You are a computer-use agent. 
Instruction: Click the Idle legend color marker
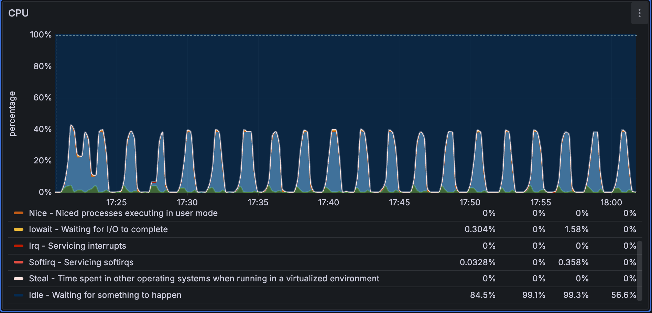click(x=18, y=295)
